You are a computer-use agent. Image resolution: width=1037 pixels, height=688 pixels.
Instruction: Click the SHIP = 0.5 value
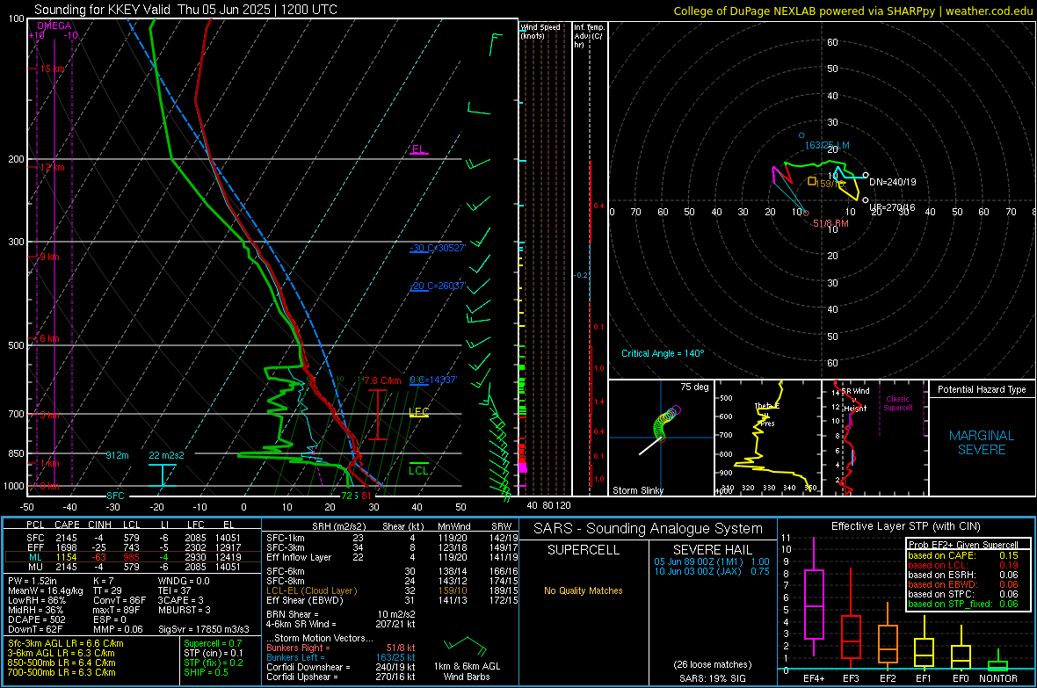(207, 672)
